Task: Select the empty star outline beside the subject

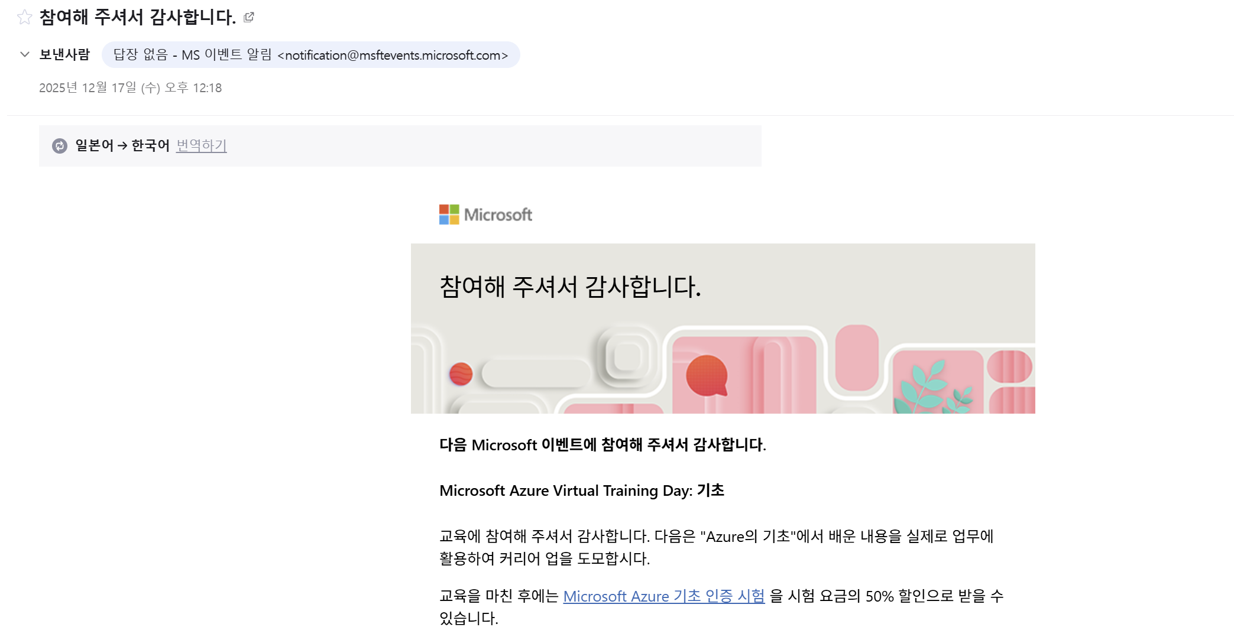Action: (x=24, y=16)
